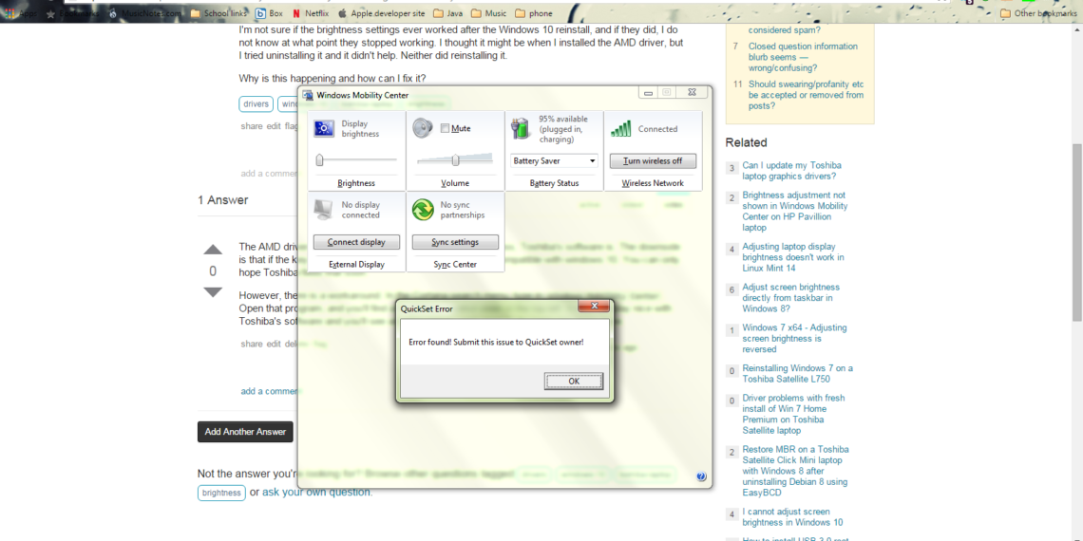Close the QuickSet Error dialog with X

593,307
